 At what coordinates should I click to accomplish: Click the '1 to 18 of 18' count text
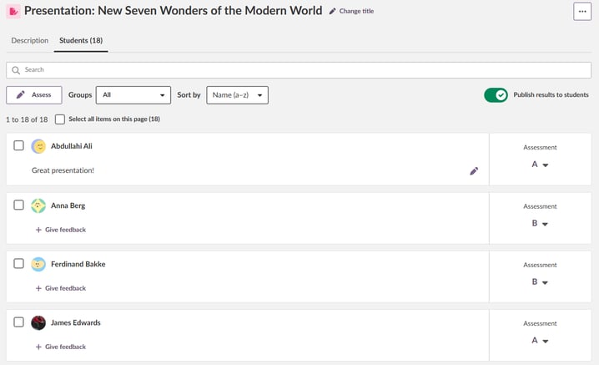point(27,119)
